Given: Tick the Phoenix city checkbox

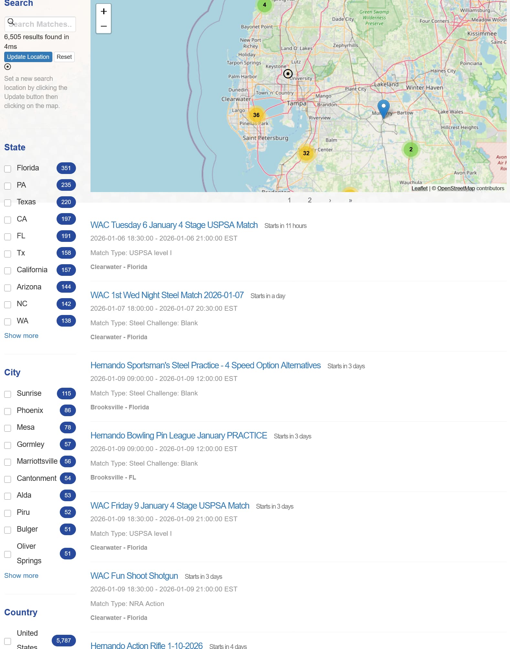Looking at the screenshot, I should pos(8,411).
